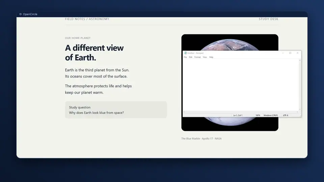Screen dimensions: 324x182
Task: Click the 'Earth is the third planet' paragraph
Action: (97, 73)
